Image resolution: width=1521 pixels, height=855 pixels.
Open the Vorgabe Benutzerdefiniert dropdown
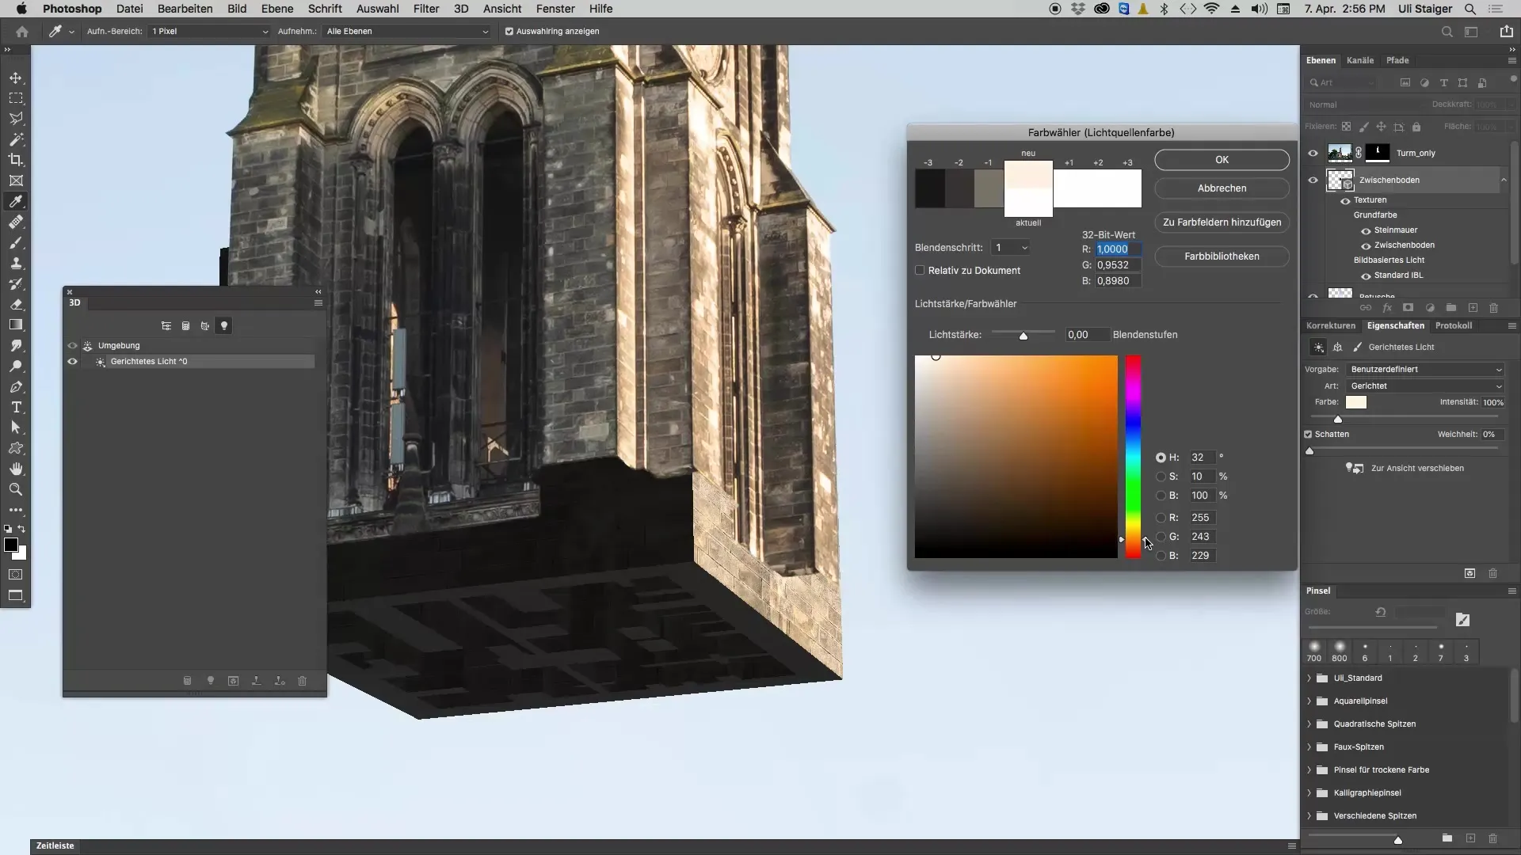1425,370
